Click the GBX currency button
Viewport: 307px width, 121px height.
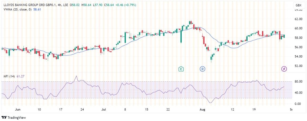(x=298, y=5)
